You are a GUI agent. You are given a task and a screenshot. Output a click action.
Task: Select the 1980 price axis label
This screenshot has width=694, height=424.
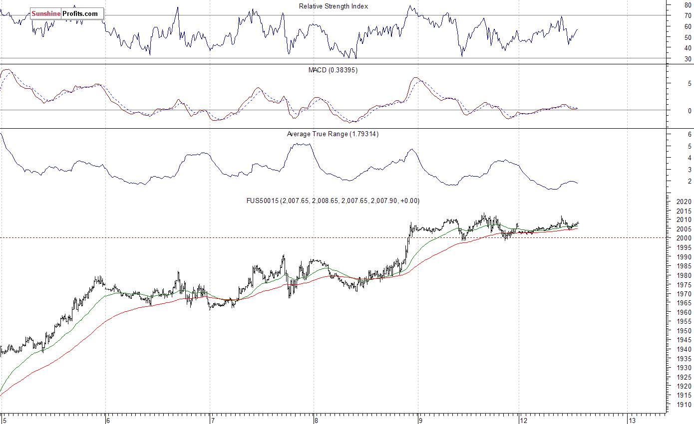point(685,275)
